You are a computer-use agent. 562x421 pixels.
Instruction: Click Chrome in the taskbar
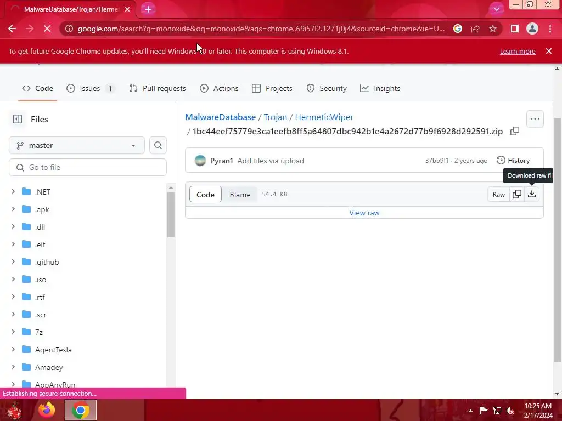[80, 410]
